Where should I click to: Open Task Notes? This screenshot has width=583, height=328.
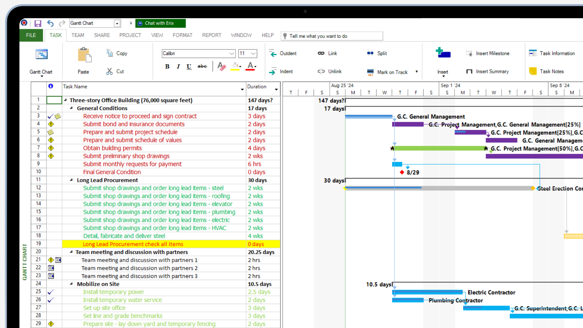click(547, 71)
